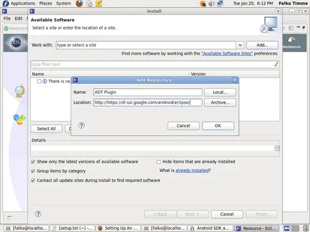This screenshot has width=310, height=232.
Task: Click the help icon in Install wizard footer
Action: (38, 214)
